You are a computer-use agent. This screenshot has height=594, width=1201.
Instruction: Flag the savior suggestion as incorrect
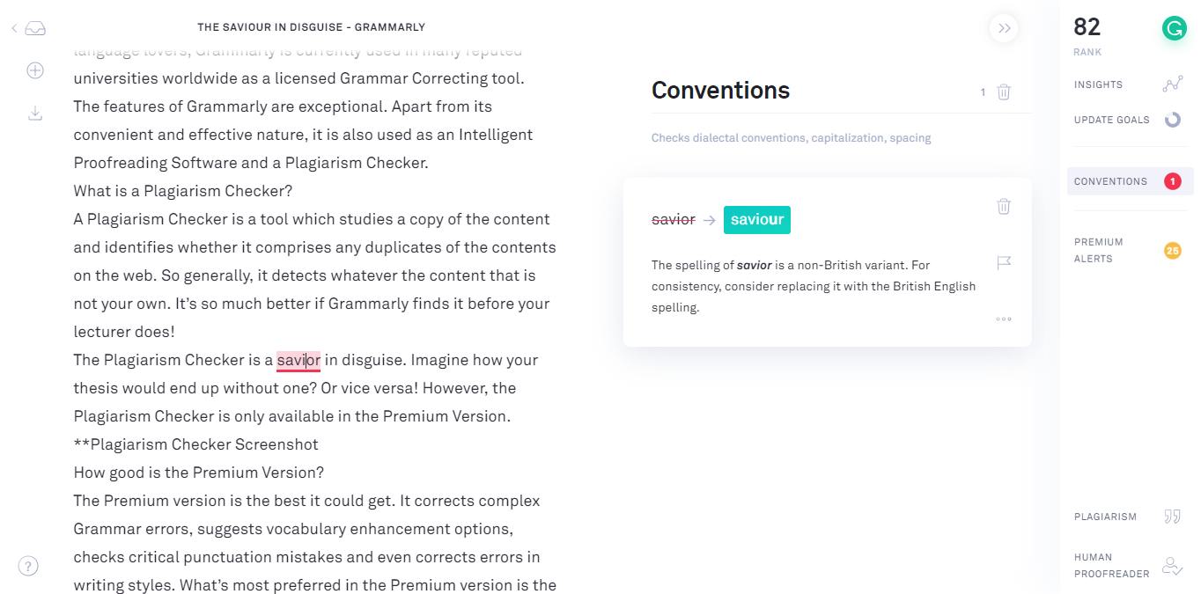point(1004,262)
